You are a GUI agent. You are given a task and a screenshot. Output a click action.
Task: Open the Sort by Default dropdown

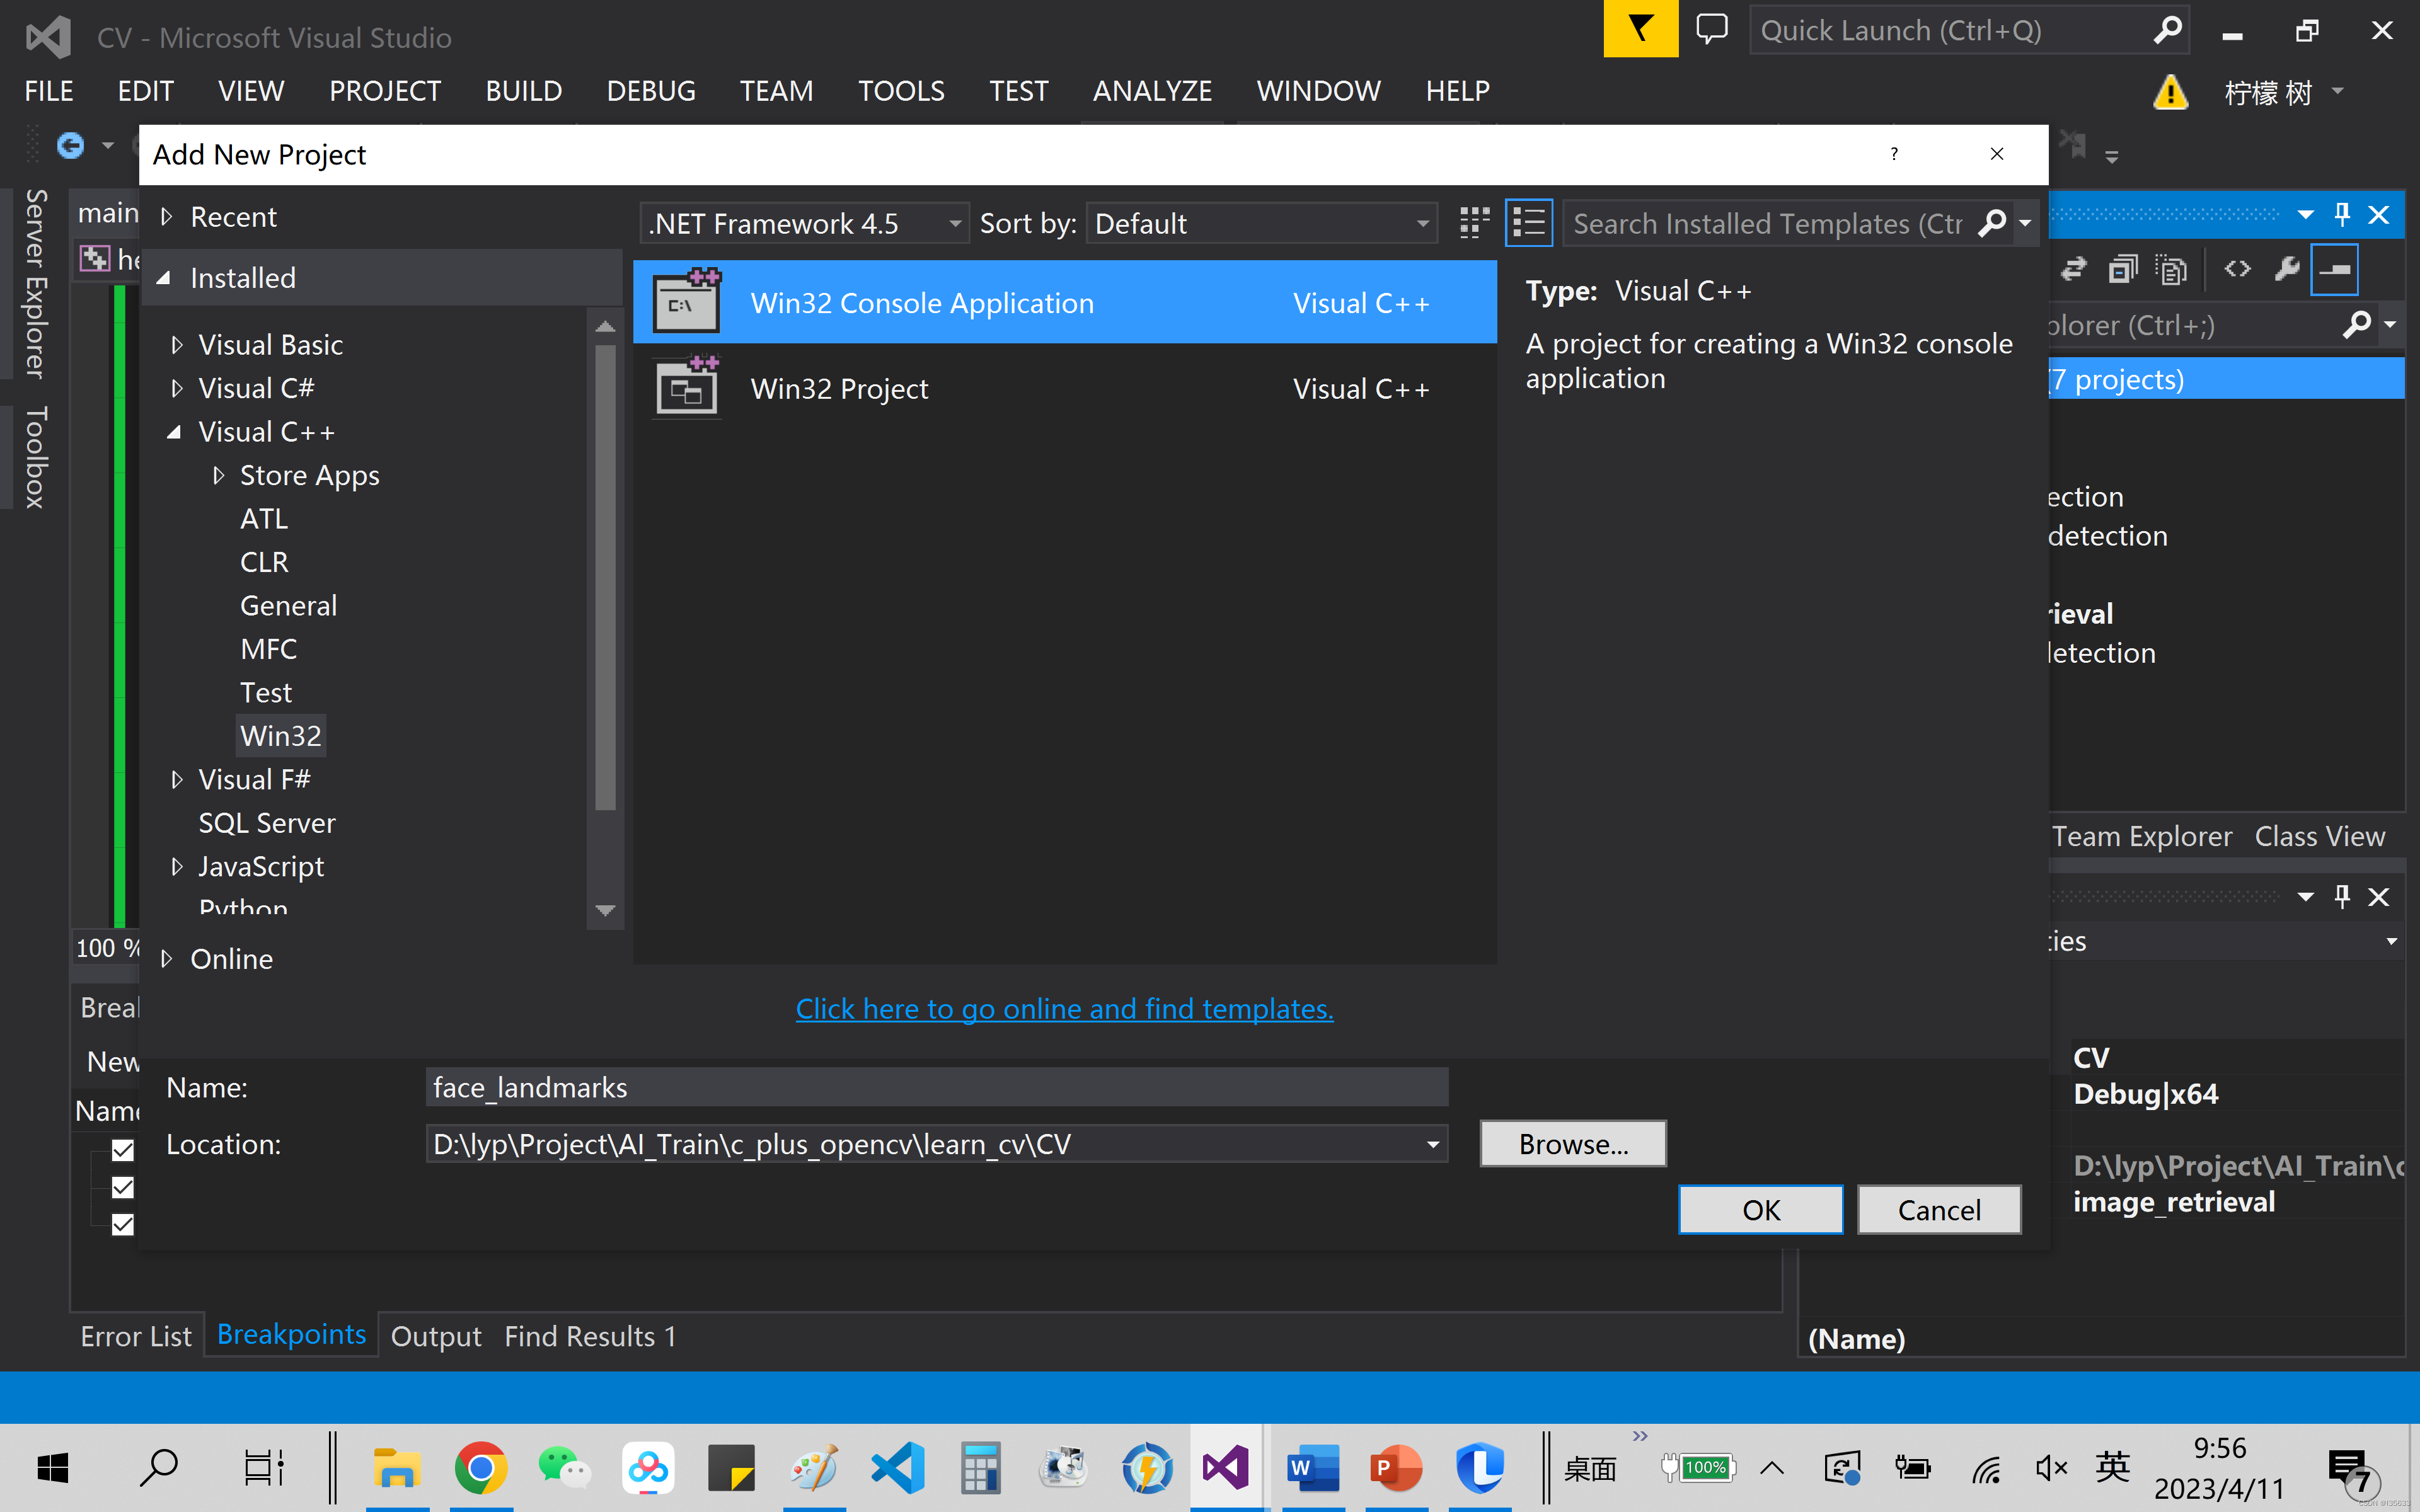tap(1422, 223)
